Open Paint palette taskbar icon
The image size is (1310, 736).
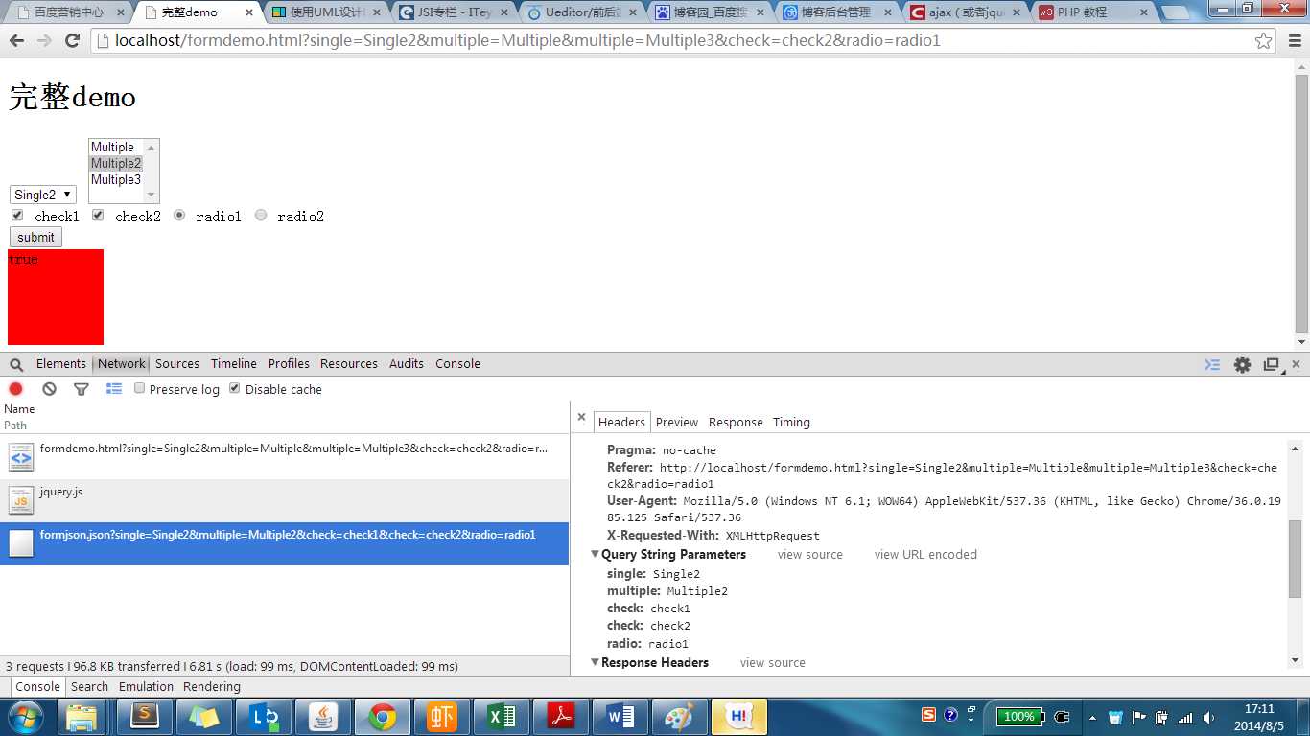(x=678, y=716)
